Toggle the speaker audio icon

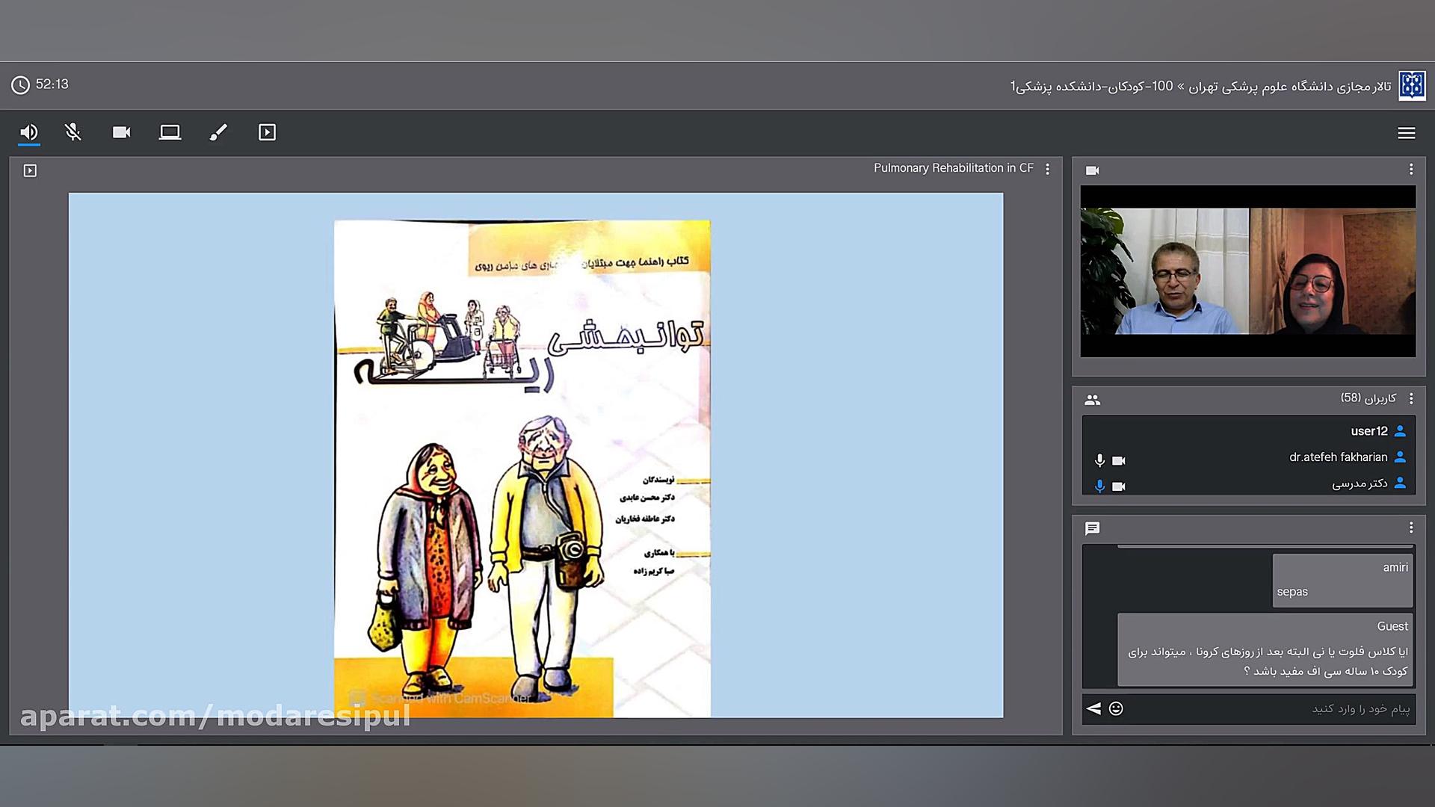click(28, 133)
